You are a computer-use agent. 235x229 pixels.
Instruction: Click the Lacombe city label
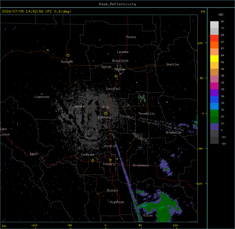pos(123,52)
